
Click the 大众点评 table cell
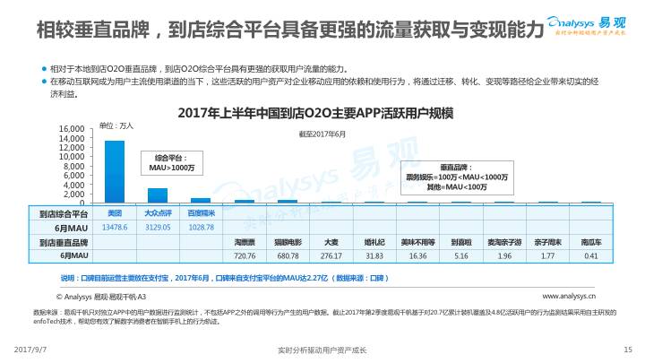click(x=158, y=213)
